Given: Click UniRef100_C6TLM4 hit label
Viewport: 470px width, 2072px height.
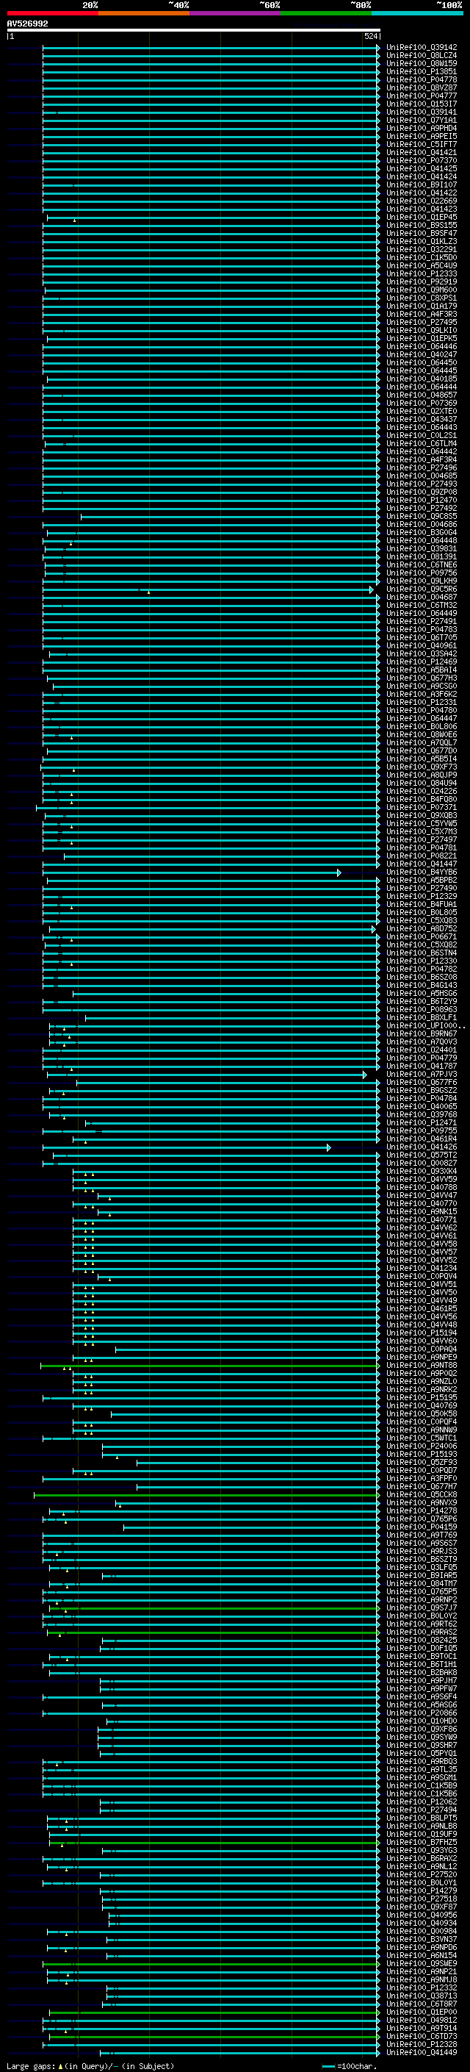Looking at the screenshot, I should pos(422,443).
